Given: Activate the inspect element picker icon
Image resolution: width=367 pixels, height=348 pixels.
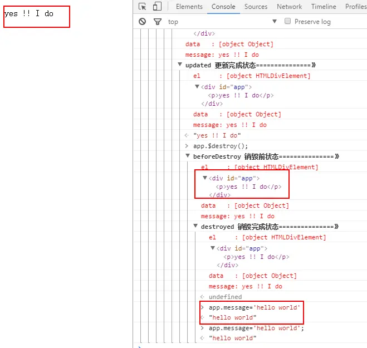Looking at the screenshot, I should (x=143, y=7).
